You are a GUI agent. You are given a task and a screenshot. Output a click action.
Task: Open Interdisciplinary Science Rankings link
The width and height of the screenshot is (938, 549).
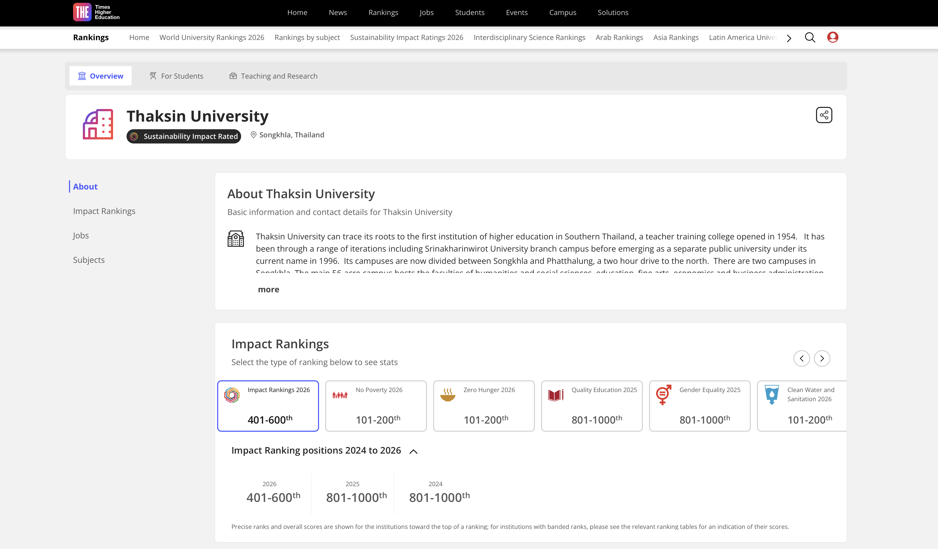click(x=529, y=38)
